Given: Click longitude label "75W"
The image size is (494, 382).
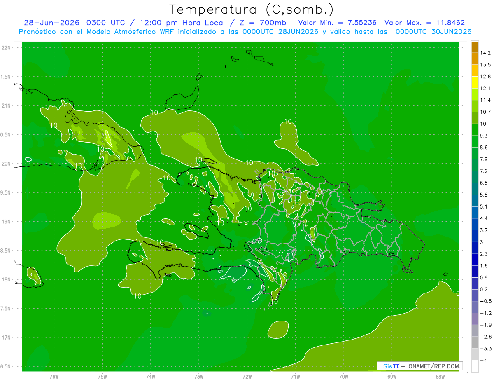Looking at the screenshot, I should tap(103, 377).
